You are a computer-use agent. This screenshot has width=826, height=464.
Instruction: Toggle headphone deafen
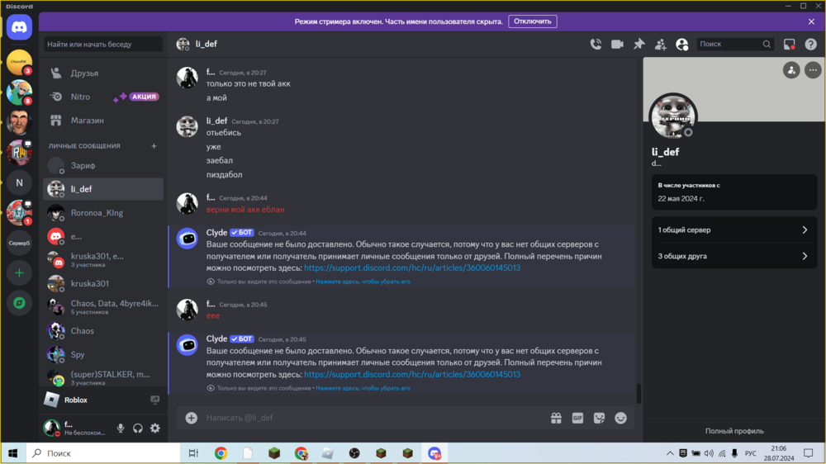coord(137,428)
